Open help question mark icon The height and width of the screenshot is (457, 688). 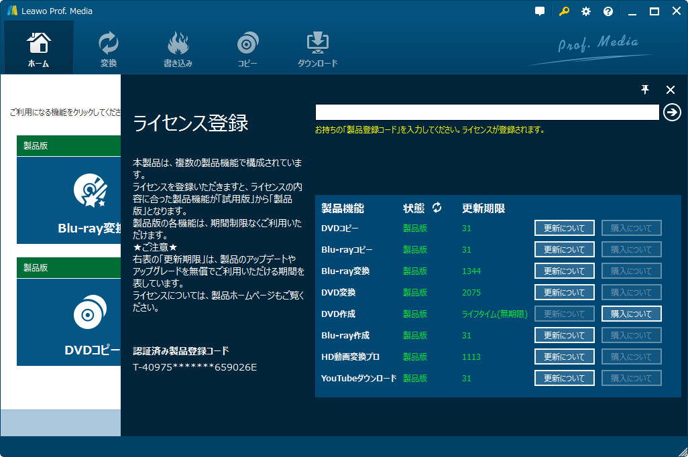[608, 11]
